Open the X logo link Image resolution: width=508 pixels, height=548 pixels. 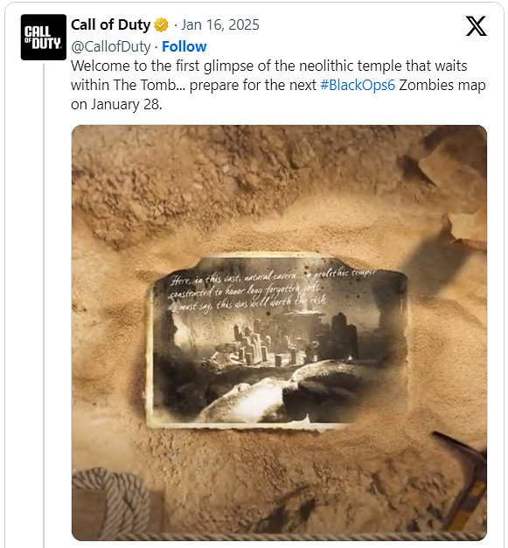click(476, 26)
